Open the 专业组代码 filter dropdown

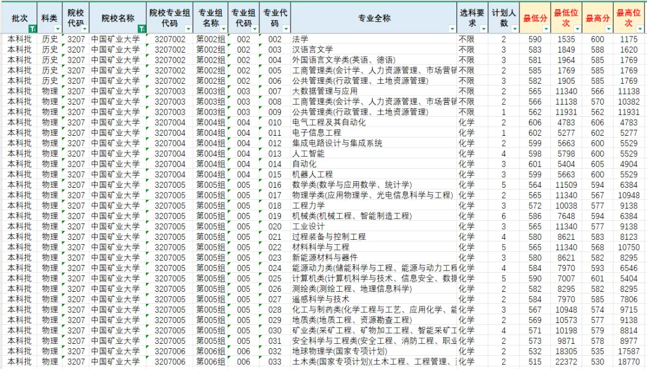pos(255,29)
